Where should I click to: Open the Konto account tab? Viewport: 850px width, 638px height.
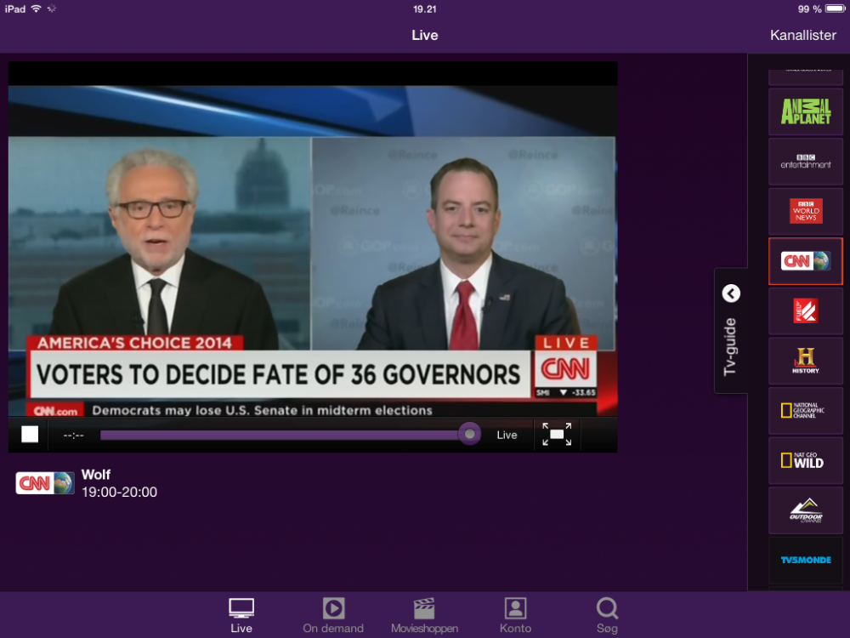pos(515,615)
